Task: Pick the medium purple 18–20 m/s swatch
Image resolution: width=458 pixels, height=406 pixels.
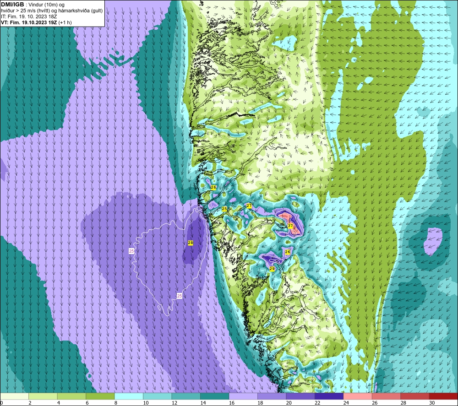Action: click(272, 396)
